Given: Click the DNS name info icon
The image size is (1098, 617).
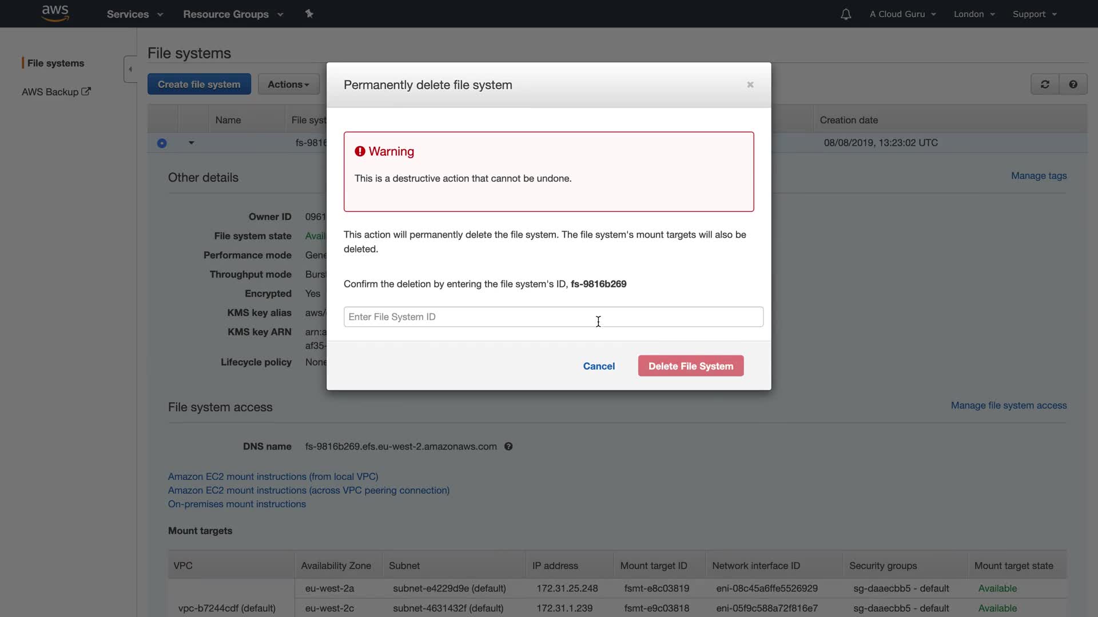Looking at the screenshot, I should 508,447.
